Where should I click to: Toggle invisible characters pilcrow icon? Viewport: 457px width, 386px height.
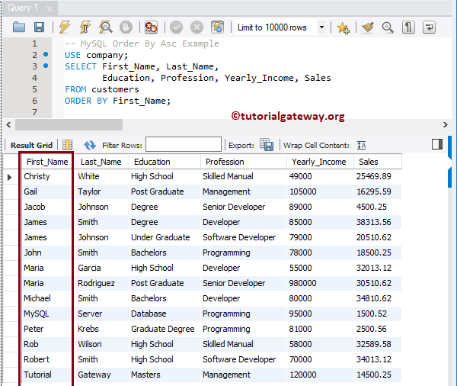pyautogui.click(x=409, y=27)
